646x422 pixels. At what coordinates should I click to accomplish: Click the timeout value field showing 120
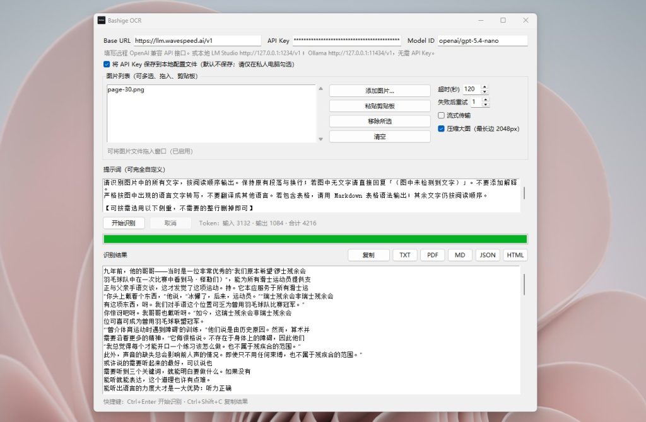[x=472, y=89]
